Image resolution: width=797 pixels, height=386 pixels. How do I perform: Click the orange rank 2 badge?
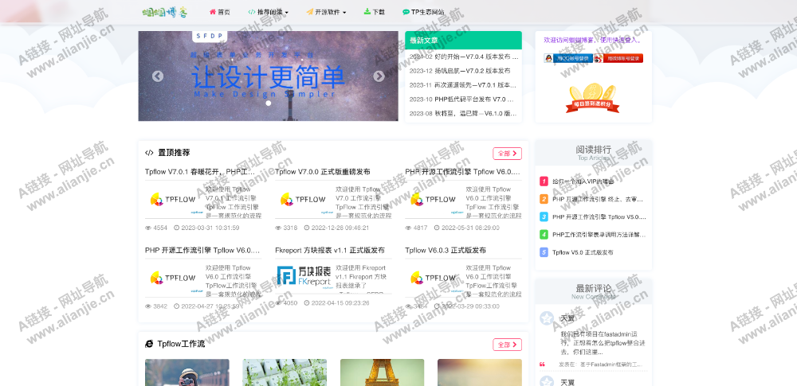tap(544, 199)
